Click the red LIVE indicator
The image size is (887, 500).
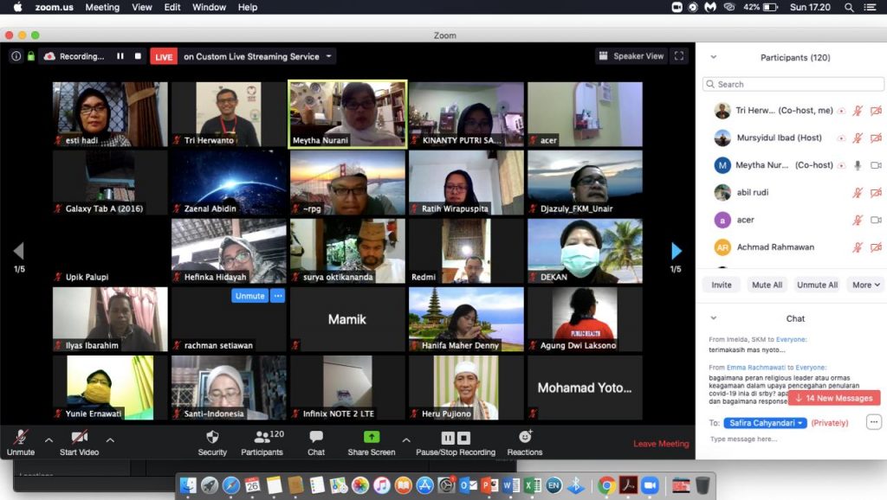pyautogui.click(x=164, y=56)
